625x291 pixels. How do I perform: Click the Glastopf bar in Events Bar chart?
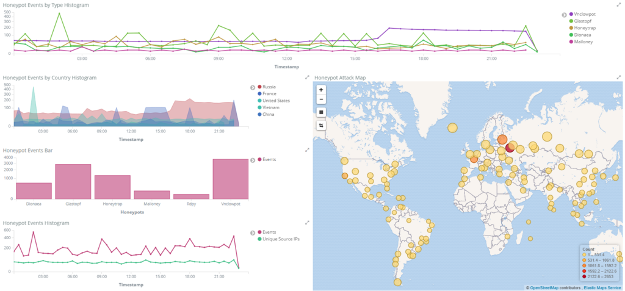[x=73, y=181]
